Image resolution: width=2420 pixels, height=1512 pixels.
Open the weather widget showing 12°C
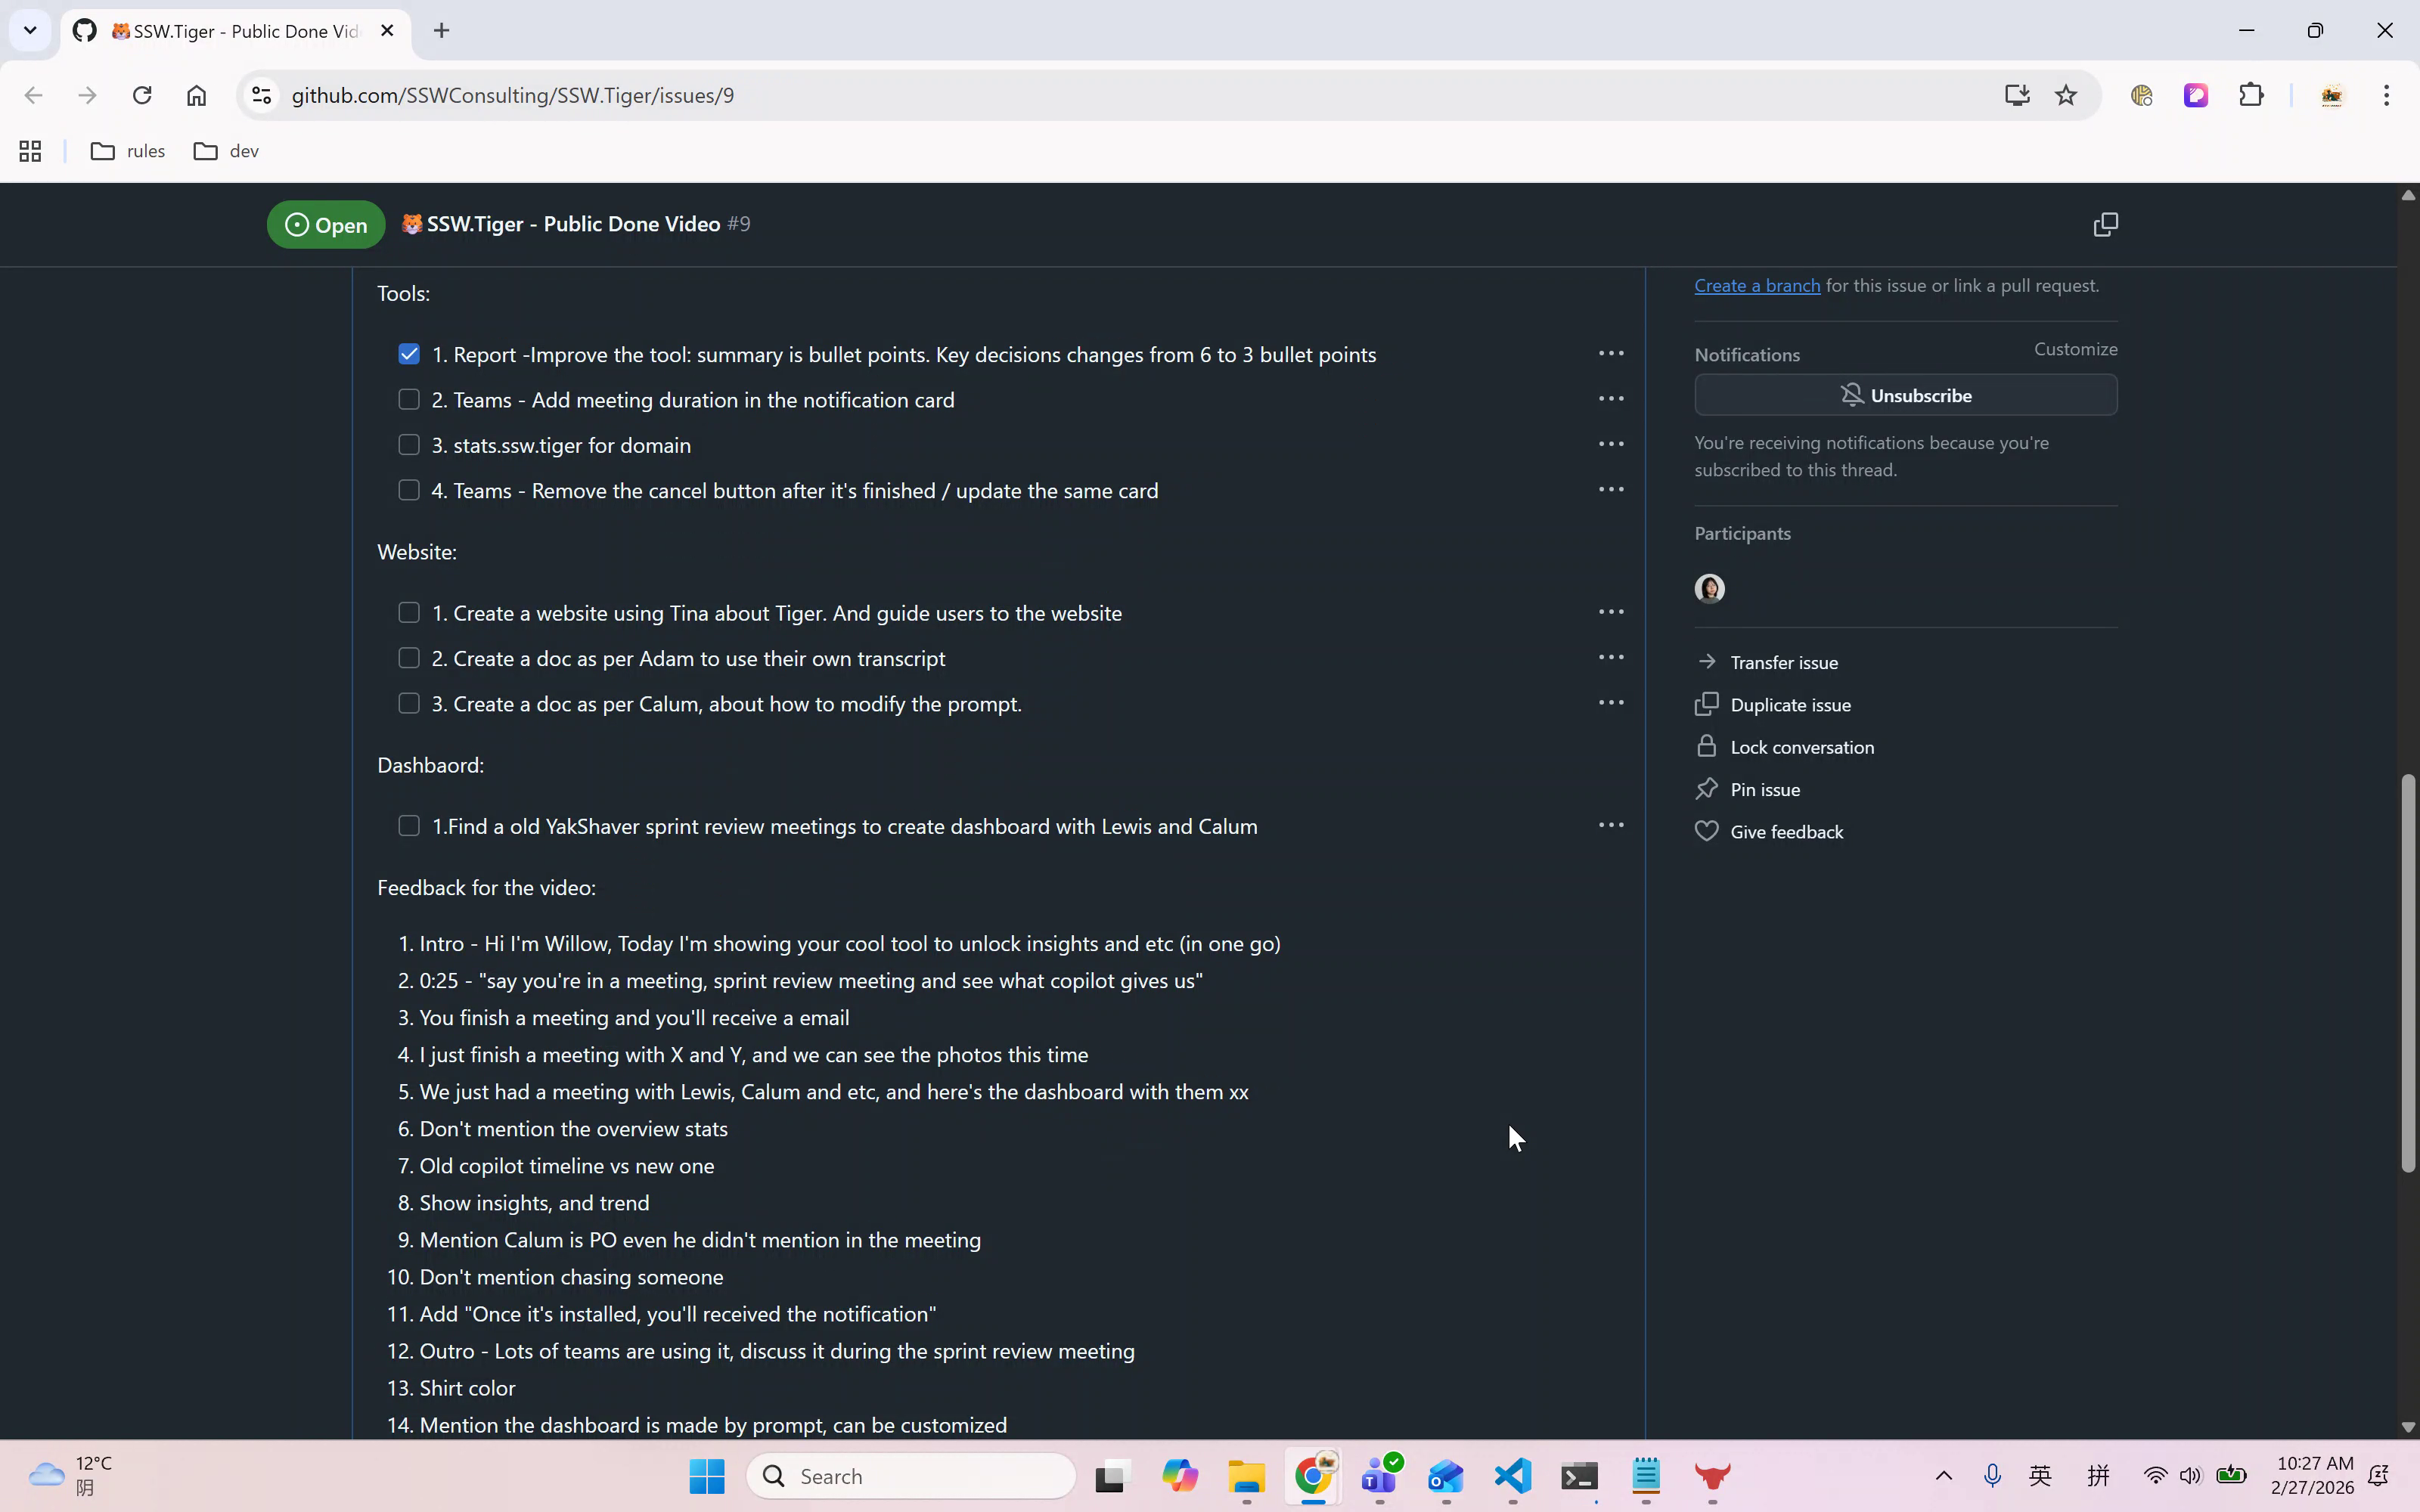pos(72,1476)
